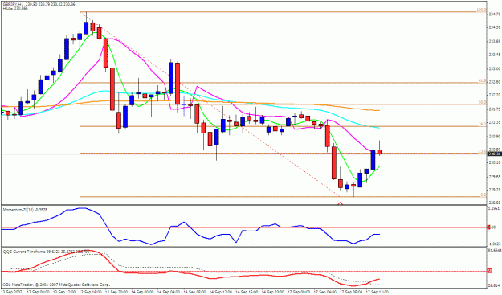Click the 13 Sep 08:00 time label

38,292
